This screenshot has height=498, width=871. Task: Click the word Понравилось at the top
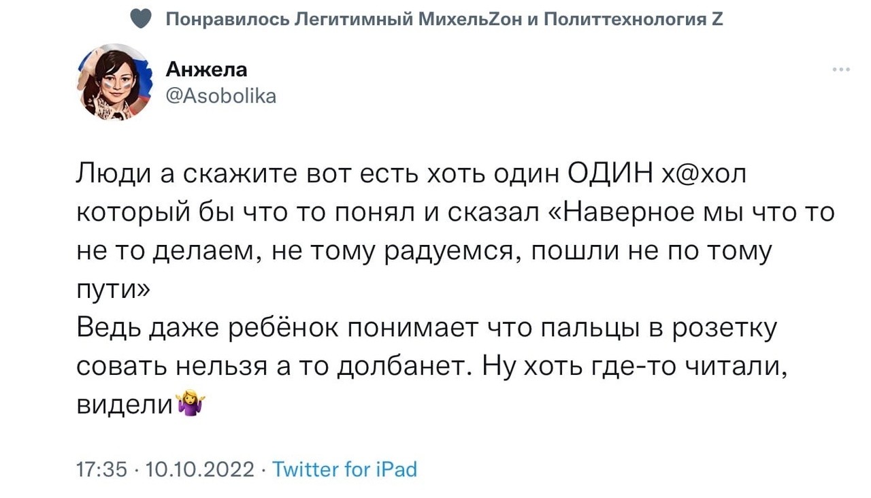[228, 20]
